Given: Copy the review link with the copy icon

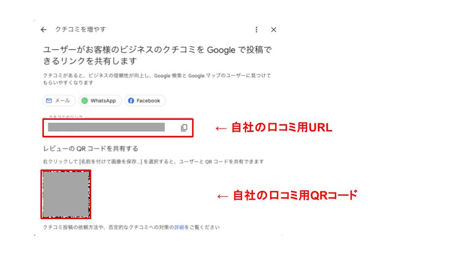Looking at the screenshot, I should click(x=184, y=128).
